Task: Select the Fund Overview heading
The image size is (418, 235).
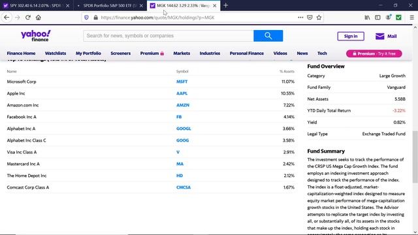Action: point(326,67)
